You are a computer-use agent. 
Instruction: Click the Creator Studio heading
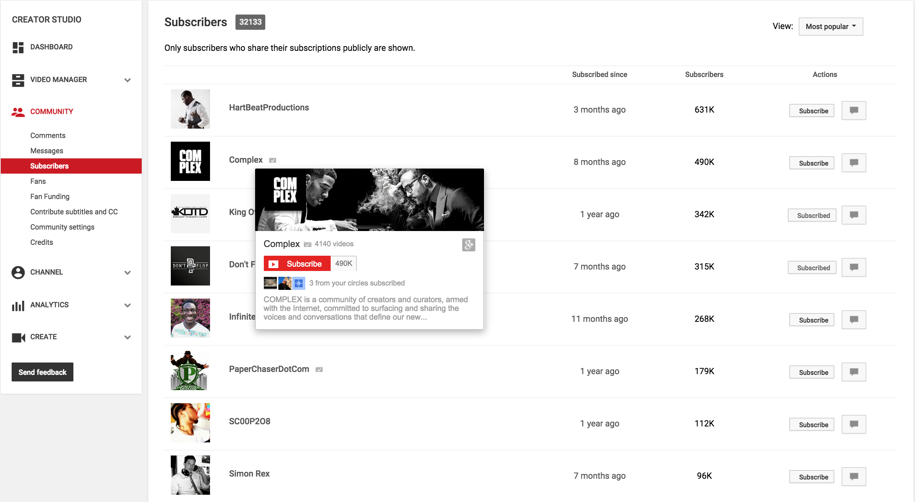point(47,20)
